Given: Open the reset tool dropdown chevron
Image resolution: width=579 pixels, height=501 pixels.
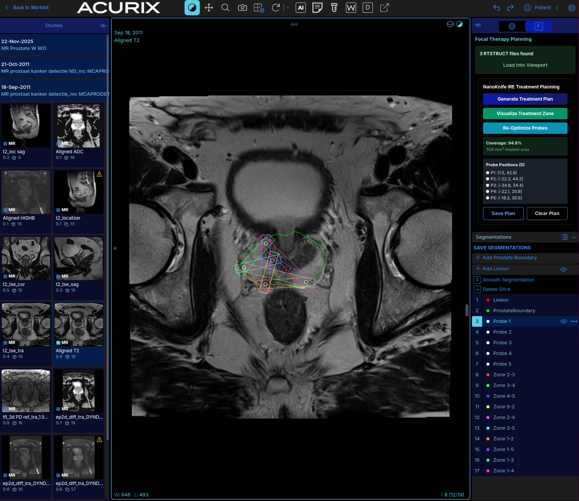Looking at the screenshot, I should [x=288, y=8].
